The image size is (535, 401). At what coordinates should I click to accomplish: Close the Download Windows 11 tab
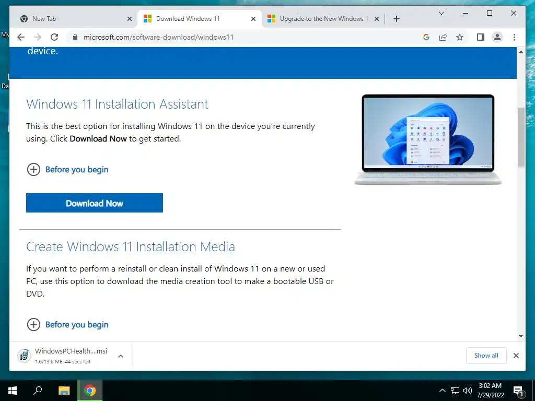click(253, 19)
